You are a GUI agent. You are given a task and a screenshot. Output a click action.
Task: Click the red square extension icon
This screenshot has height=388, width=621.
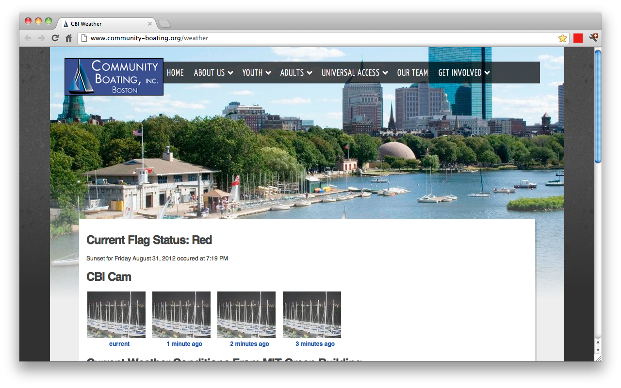pos(578,38)
